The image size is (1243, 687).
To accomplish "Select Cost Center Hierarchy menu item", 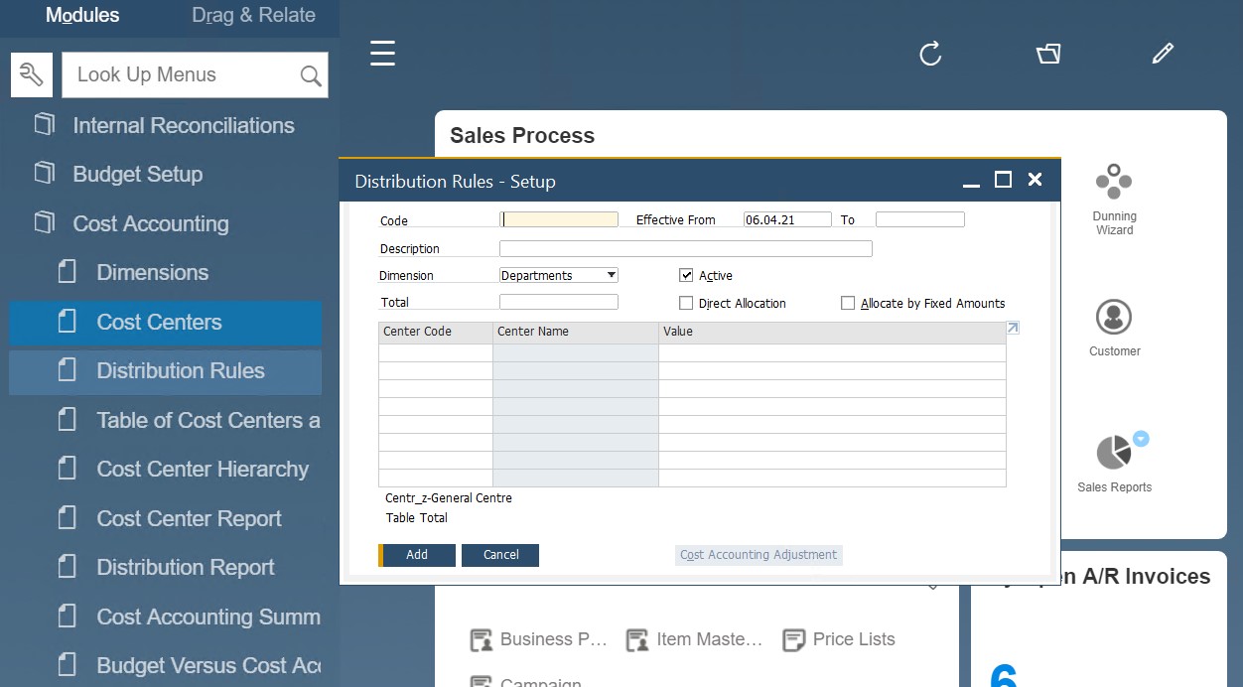I will 203,470.
